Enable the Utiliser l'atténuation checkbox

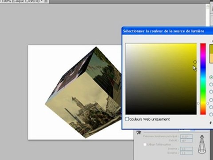(145, 144)
